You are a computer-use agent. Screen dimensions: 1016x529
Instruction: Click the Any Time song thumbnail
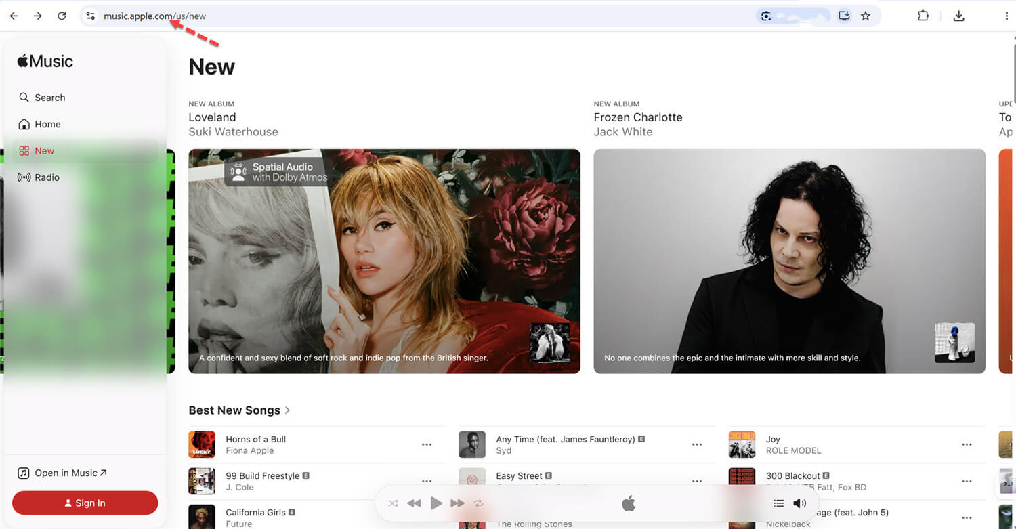click(472, 444)
